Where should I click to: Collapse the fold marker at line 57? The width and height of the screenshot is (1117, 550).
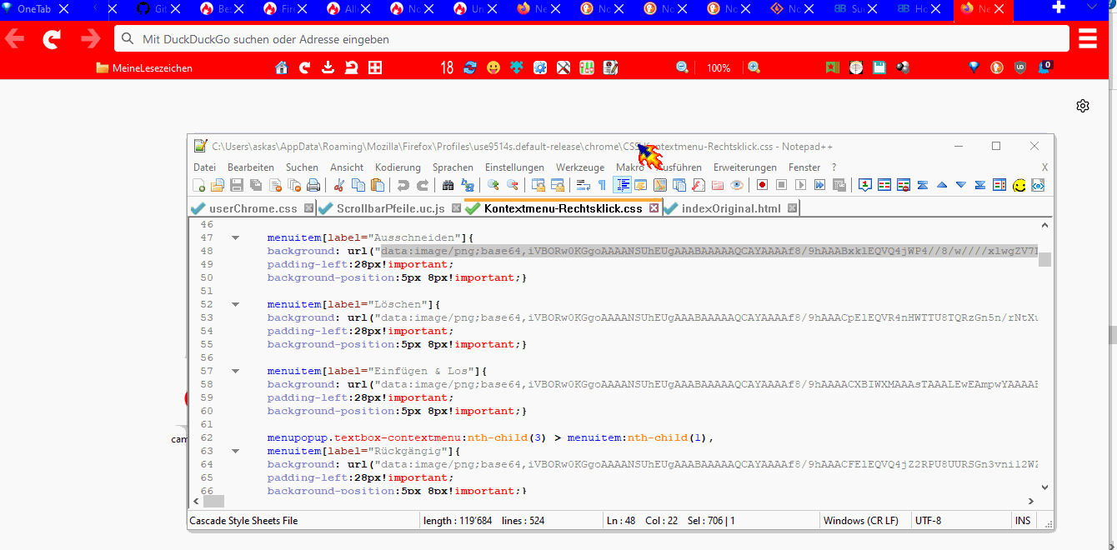pos(235,371)
